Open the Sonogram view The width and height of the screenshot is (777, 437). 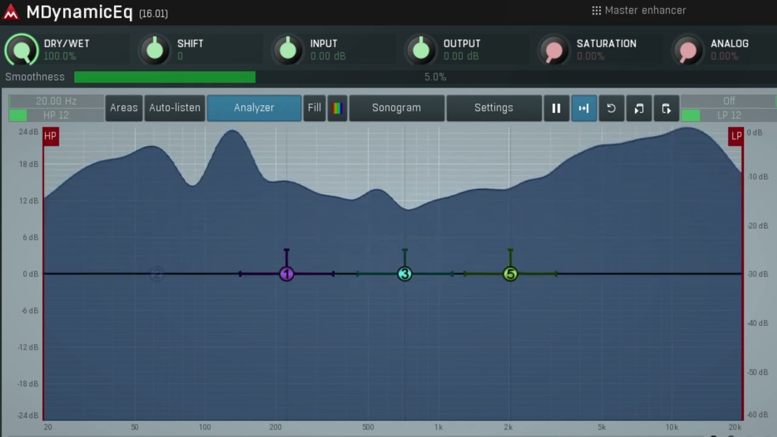pyautogui.click(x=396, y=107)
